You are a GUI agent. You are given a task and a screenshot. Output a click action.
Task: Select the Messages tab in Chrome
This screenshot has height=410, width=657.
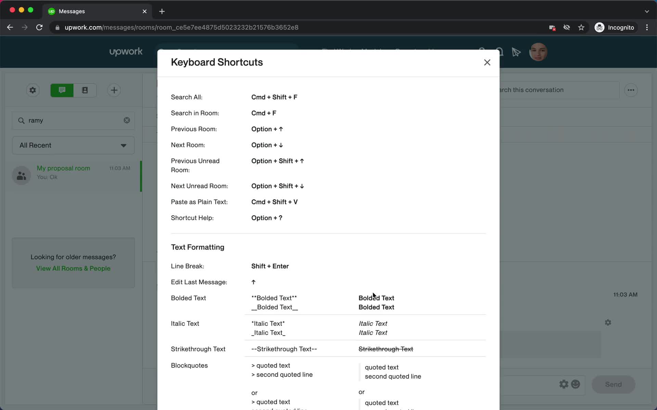[x=98, y=11]
